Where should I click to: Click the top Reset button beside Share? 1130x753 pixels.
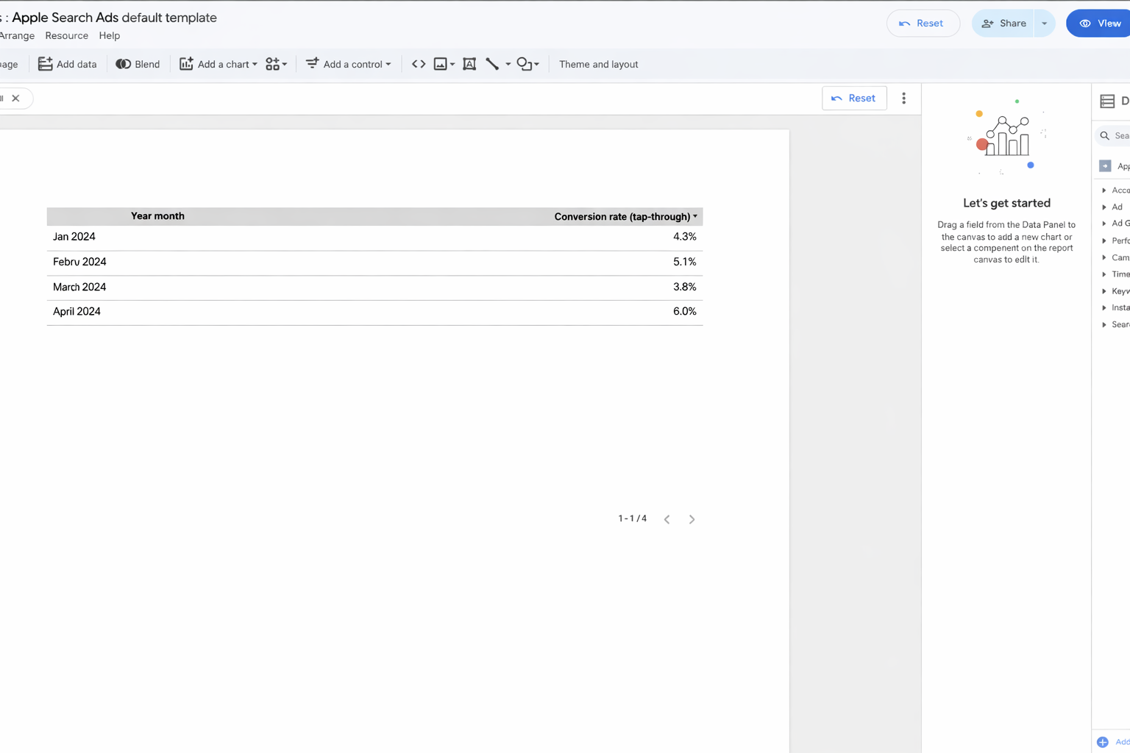pos(923,24)
